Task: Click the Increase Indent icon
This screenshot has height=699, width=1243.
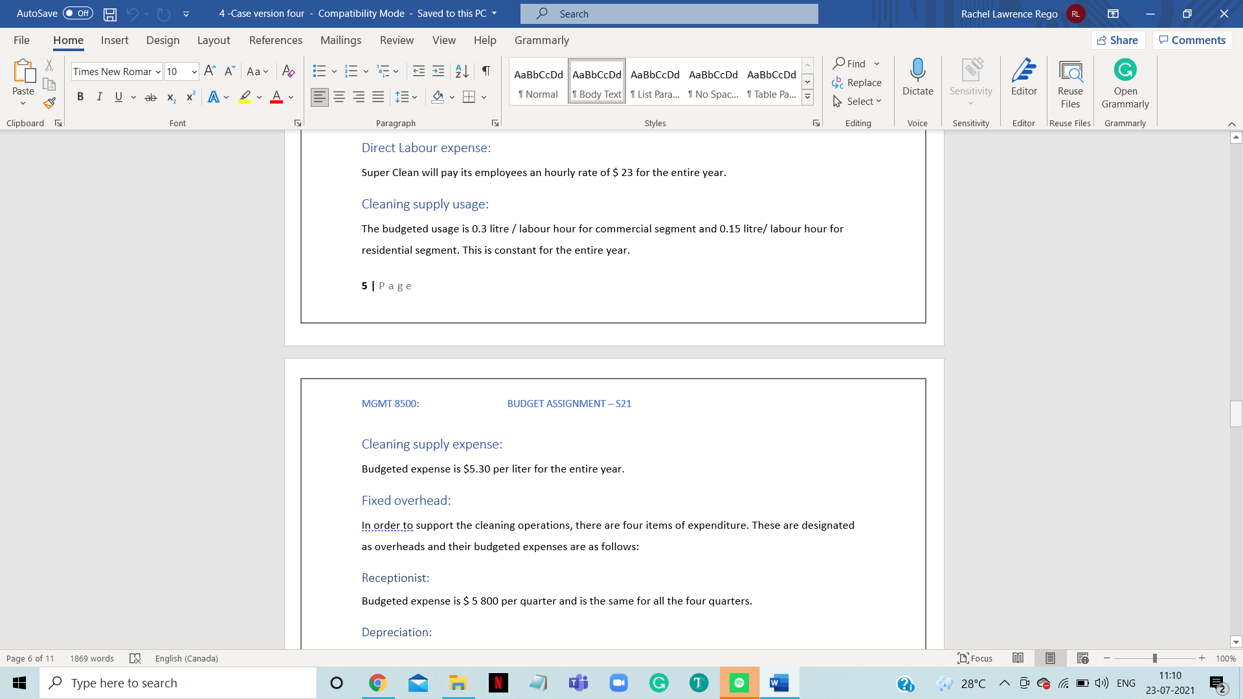Action: [x=438, y=71]
